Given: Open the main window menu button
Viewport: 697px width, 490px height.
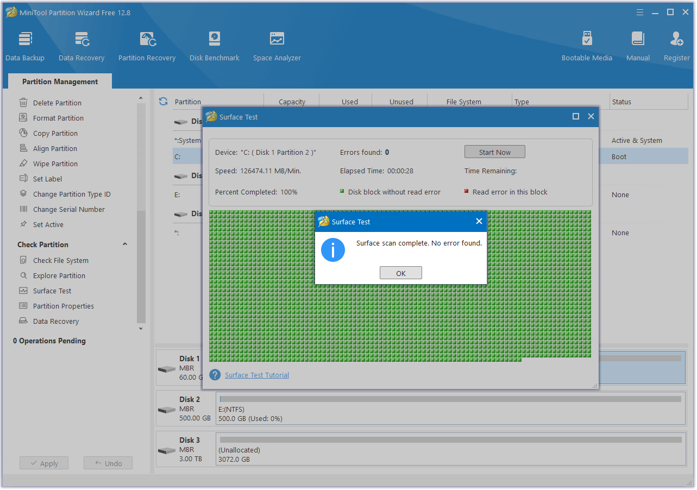Looking at the screenshot, I should click(640, 12).
